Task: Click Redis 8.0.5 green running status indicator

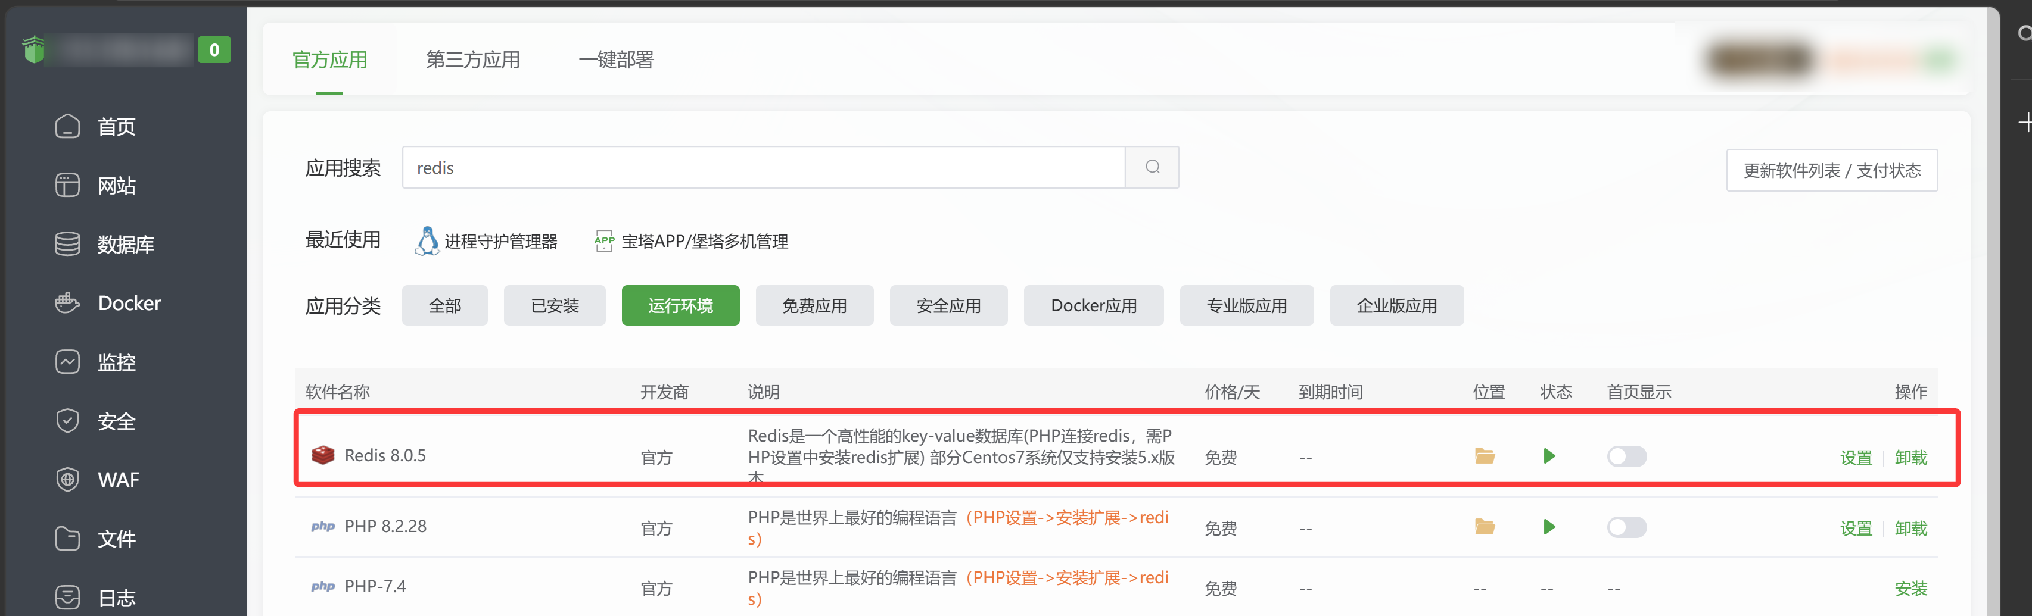Action: 1548,456
